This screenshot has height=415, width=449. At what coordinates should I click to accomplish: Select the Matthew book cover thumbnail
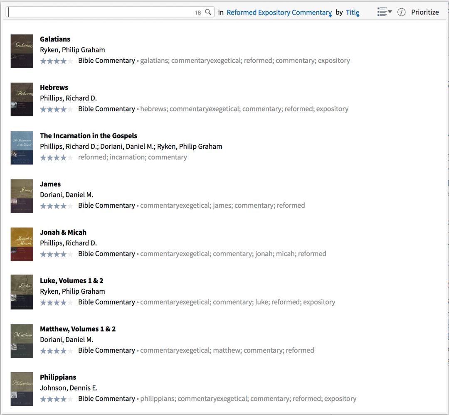pos(22,341)
